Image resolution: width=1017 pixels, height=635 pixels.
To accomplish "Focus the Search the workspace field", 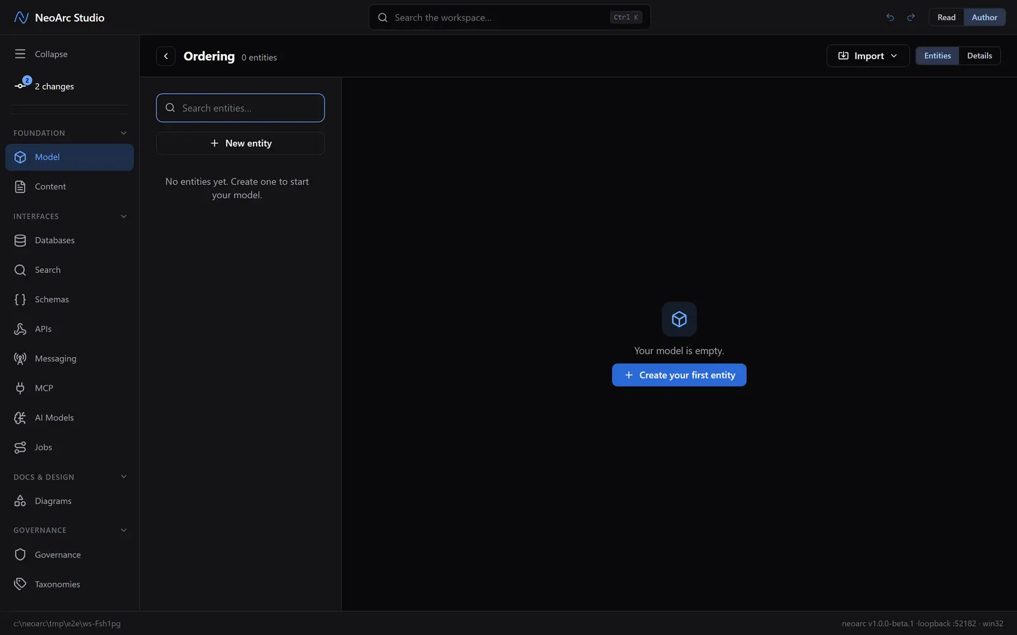I will point(509,18).
